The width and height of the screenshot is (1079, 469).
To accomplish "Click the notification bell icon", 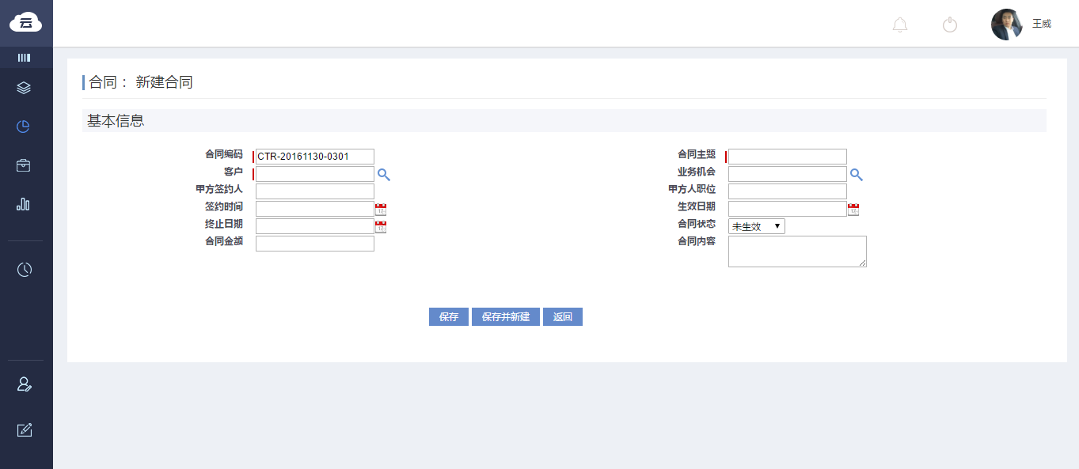I will [x=899, y=25].
